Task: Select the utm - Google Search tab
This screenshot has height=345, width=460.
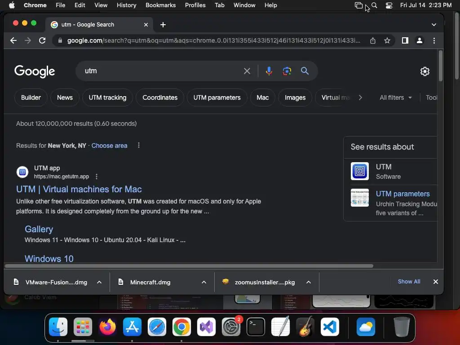Action: pos(99,25)
